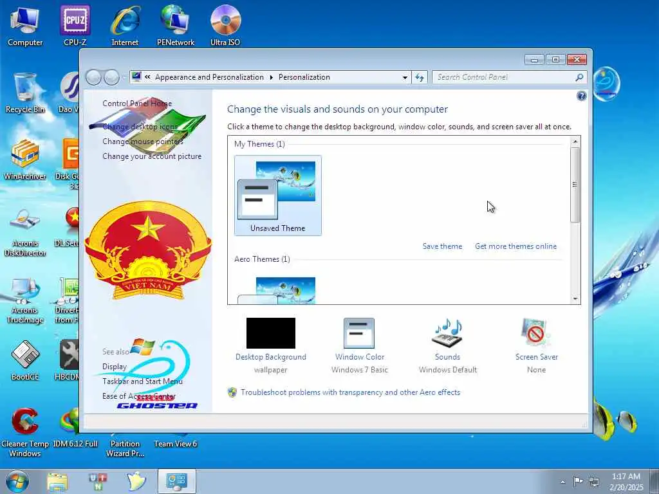The width and height of the screenshot is (659, 494).
Task: Click the ghost icon in the taskbar
Action: point(136,481)
